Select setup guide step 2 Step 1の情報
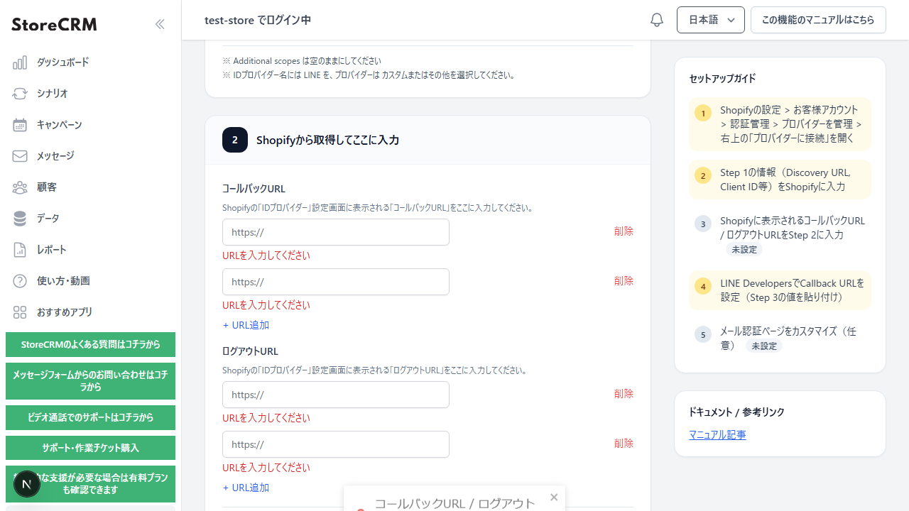Image resolution: width=909 pixels, height=511 pixels. tap(780, 180)
